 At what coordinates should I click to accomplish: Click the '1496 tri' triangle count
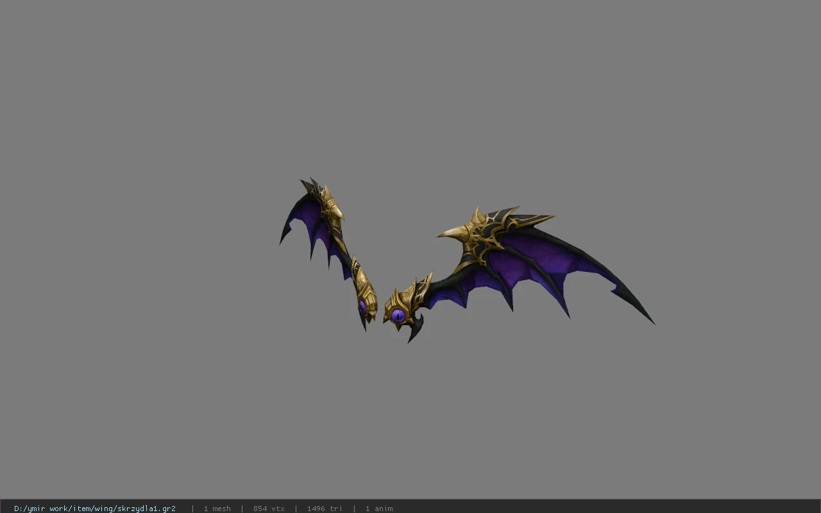point(325,509)
